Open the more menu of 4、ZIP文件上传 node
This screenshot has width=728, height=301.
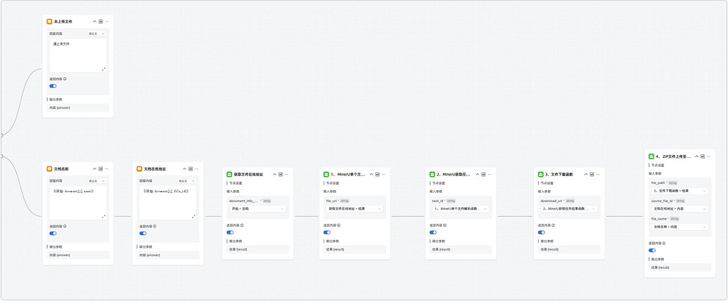708,156
